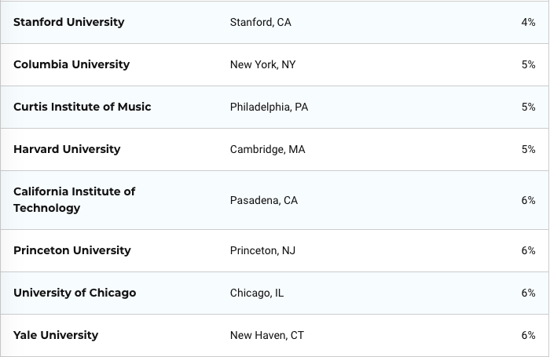Select California Institute of Technology
This screenshot has height=357, width=550.
tap(75, 200)
